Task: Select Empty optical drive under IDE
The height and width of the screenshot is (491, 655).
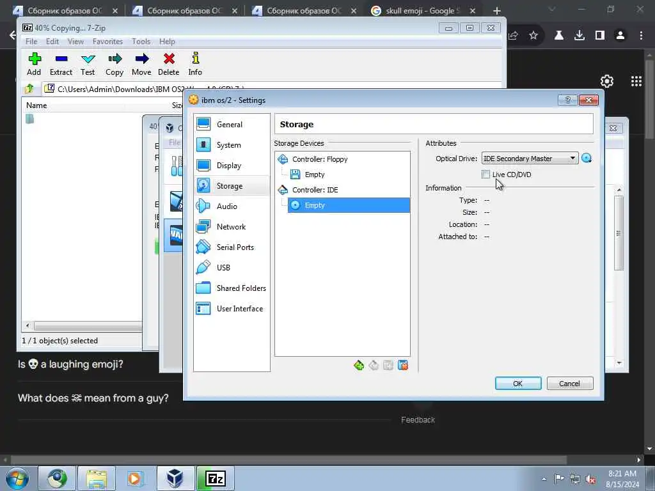Action: 349,205
